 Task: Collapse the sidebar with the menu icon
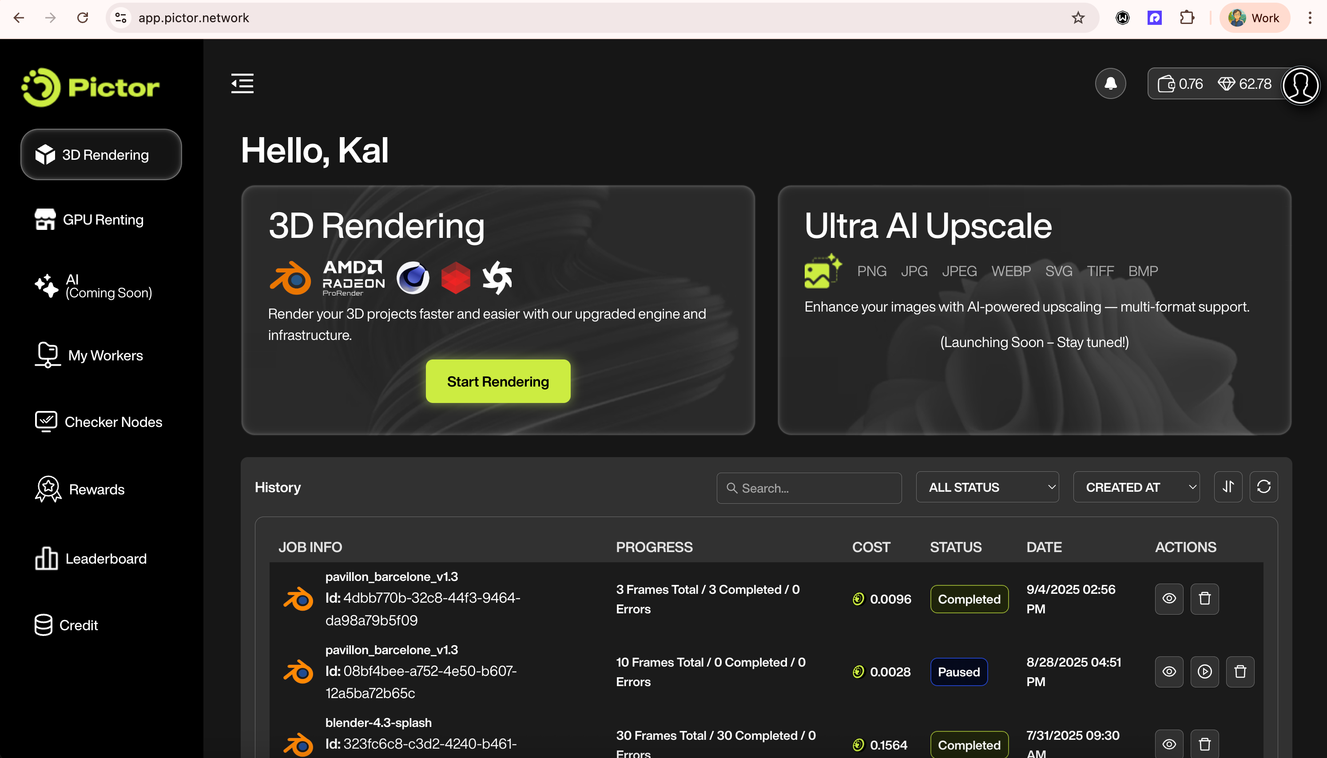click(x=242, y=83)
